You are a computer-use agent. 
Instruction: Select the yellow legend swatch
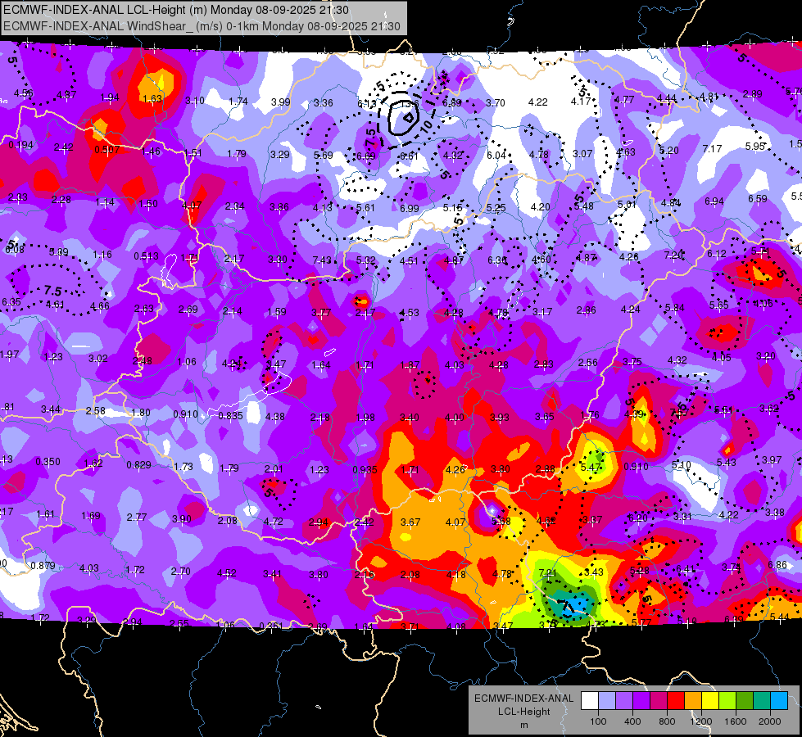[710, 701]
